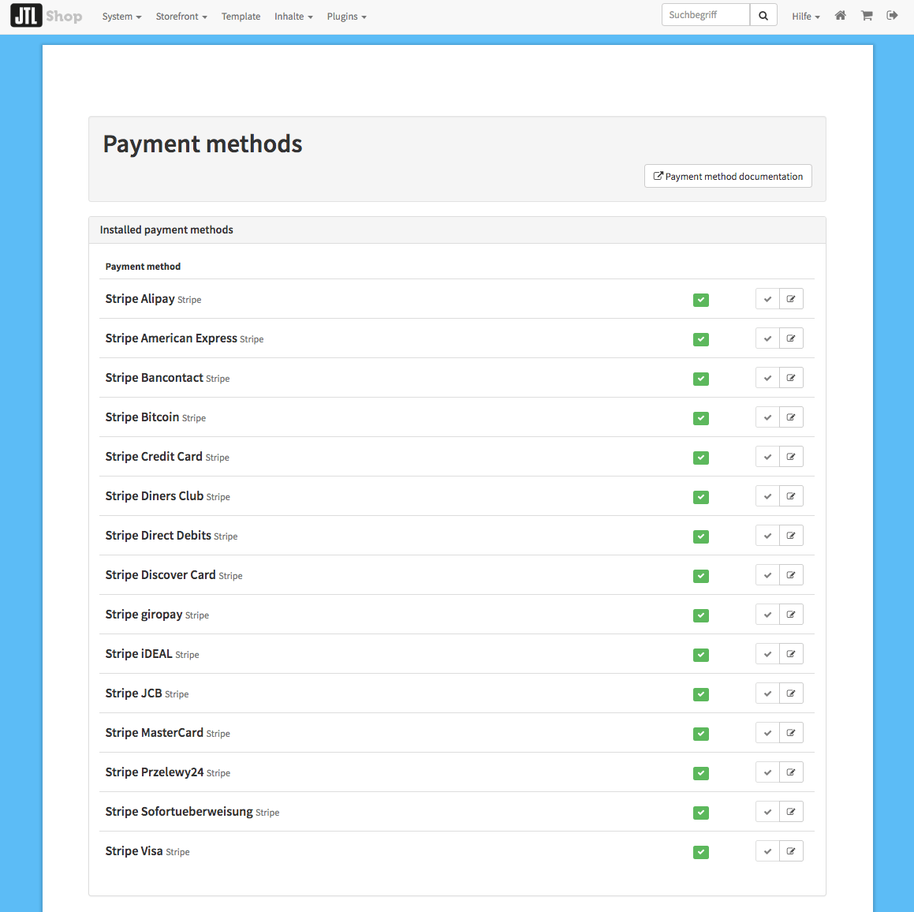This screenshot has width=914, height=912.
Task: Click the checkmark button for Stripe Bitcoin
Action: [x=767, y=417]
